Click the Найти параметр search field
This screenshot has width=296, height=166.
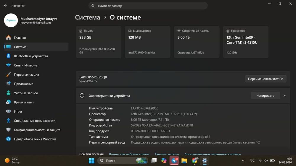coord(148,6)
